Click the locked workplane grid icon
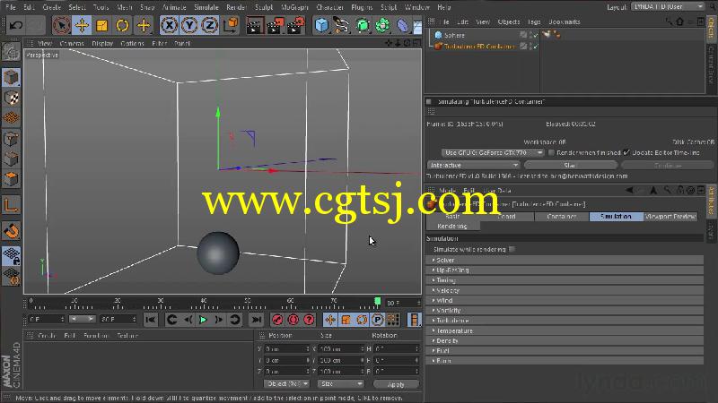The image size is (718, 403). 11,256
